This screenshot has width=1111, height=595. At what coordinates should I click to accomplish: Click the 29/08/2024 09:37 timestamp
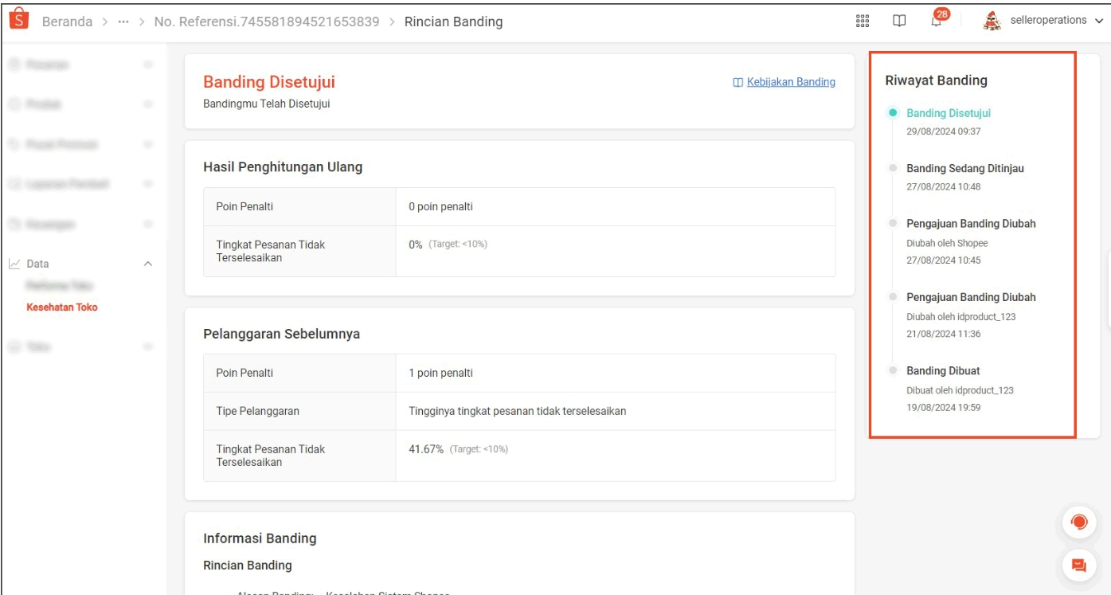pyautogui.click(x=943, y=131)
